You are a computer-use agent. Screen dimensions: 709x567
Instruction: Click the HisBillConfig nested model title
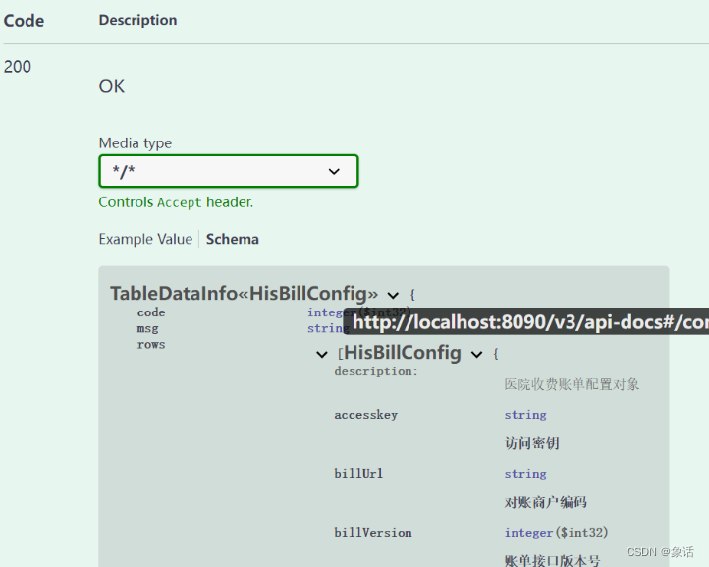click(x=403, y=352)
